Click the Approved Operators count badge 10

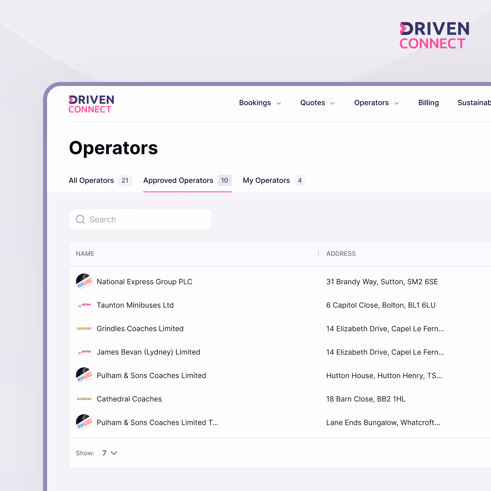tap(225, 180)
